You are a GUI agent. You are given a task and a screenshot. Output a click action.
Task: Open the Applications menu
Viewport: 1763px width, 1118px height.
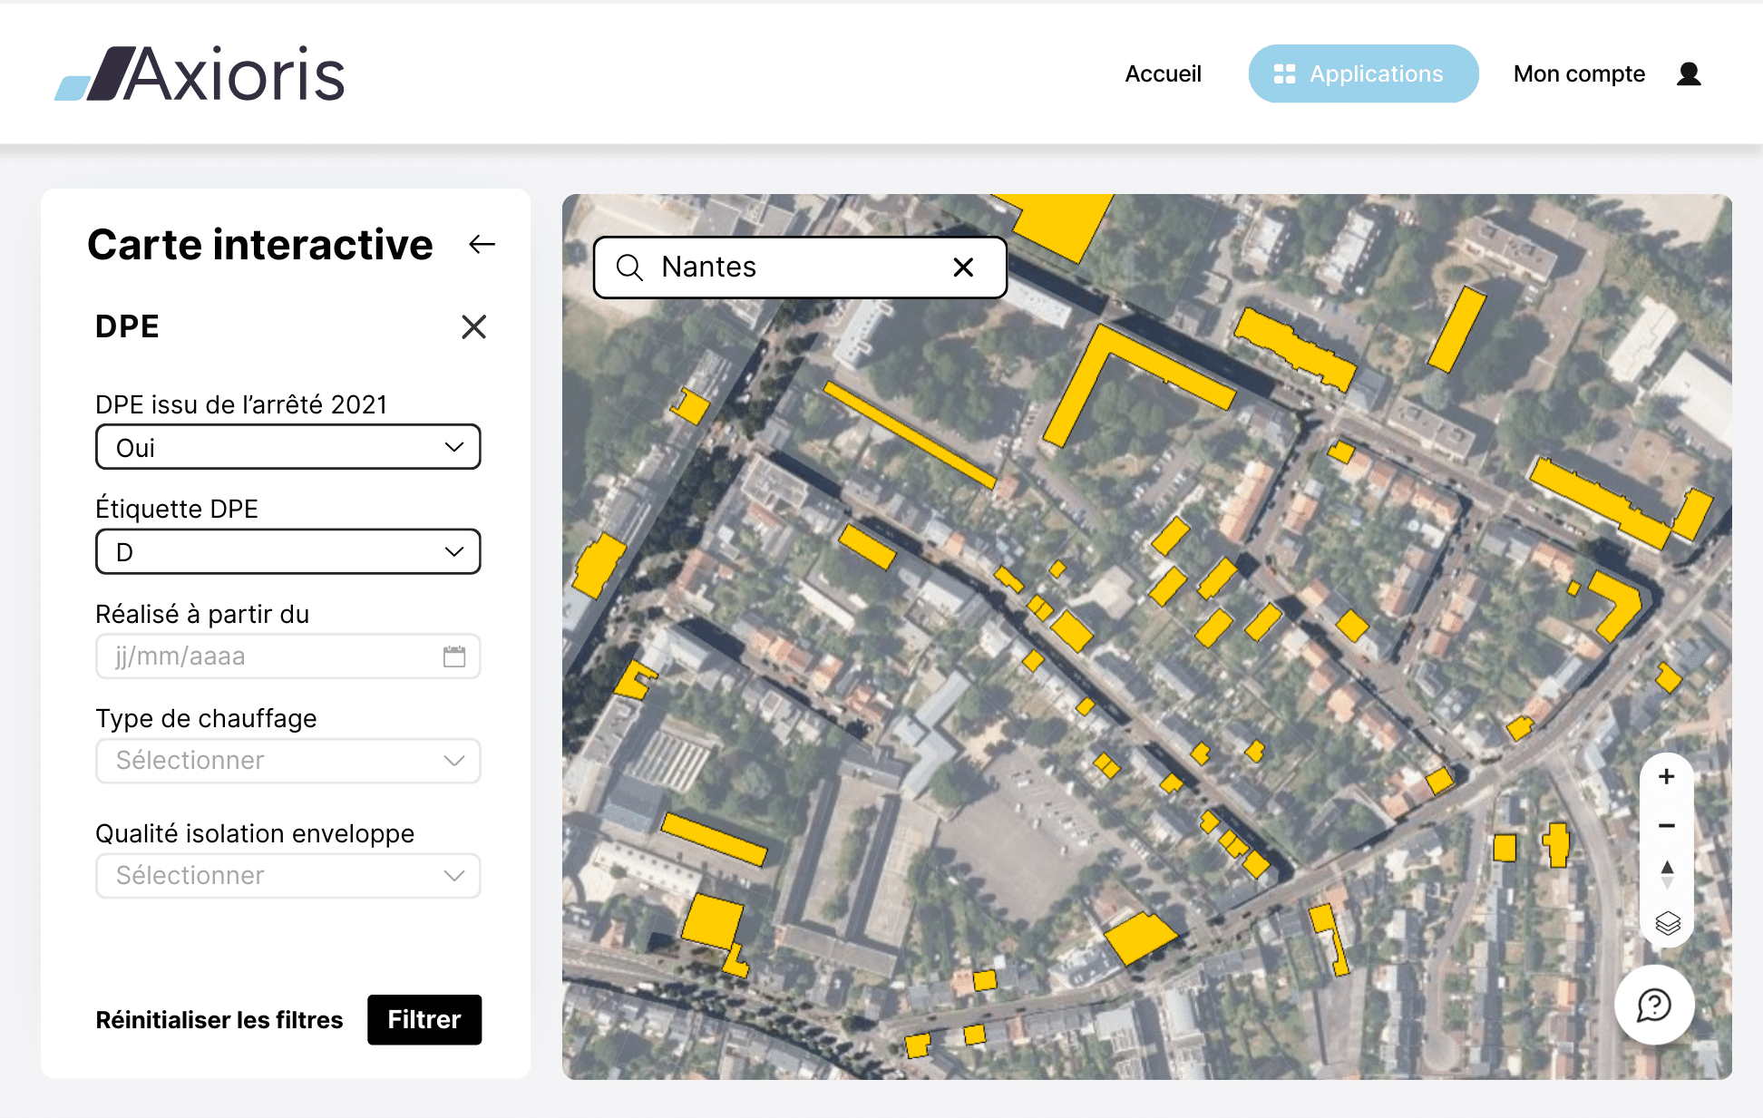tap(1362, 73)
